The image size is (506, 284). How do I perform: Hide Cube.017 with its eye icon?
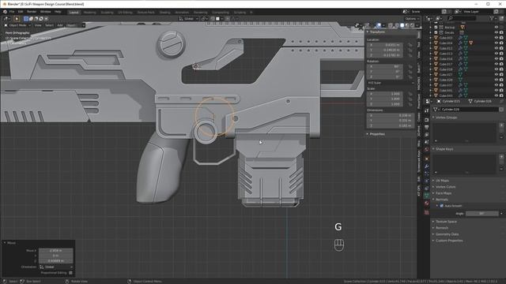tap(497, 64)
